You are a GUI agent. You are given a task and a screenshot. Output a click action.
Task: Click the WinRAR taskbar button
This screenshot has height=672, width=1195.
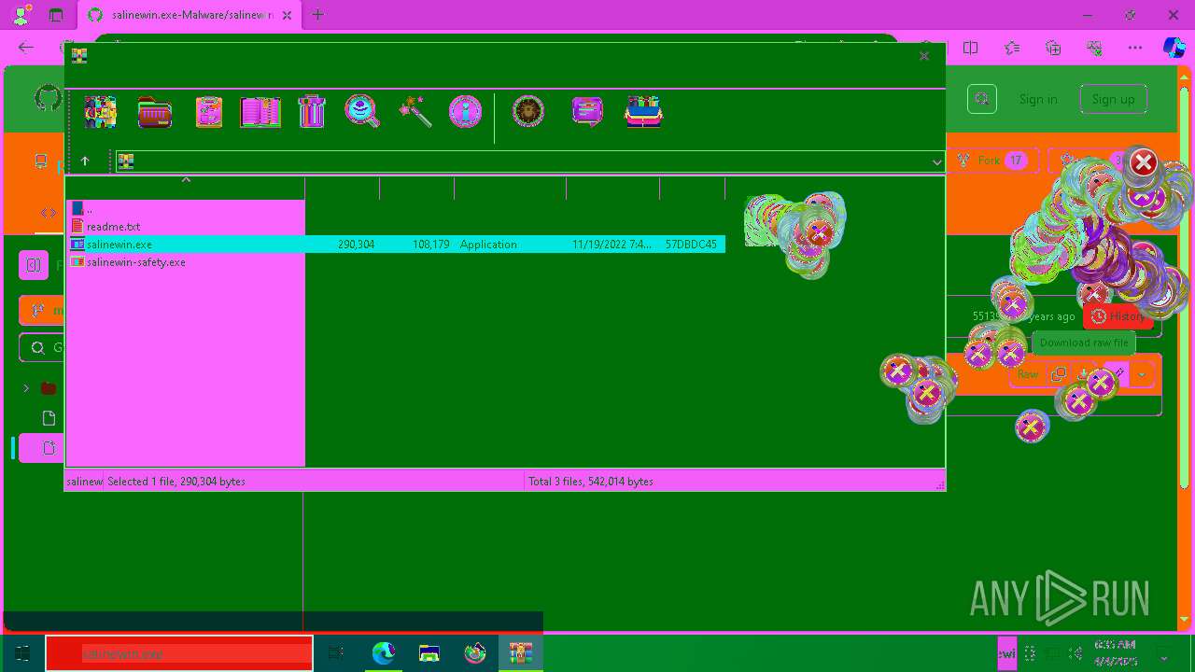pyautogui.click(x=520, y=653)
